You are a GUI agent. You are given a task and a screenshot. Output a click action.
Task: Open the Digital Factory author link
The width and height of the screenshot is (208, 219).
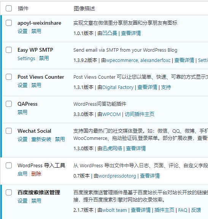118,87
